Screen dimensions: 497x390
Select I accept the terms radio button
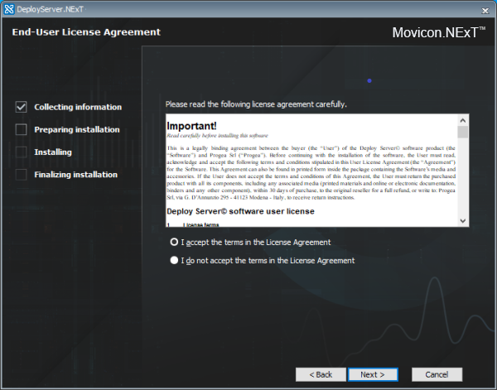[x=174, y=243]
